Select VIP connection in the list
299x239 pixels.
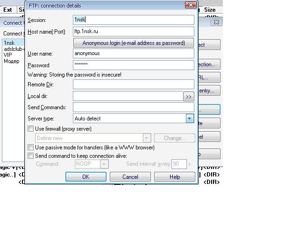(x=8, y=55)
